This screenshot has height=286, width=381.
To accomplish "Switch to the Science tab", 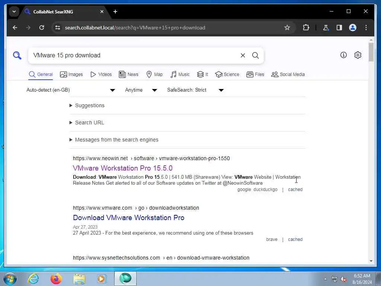I will pyautogui.click(x=227, y=74).
